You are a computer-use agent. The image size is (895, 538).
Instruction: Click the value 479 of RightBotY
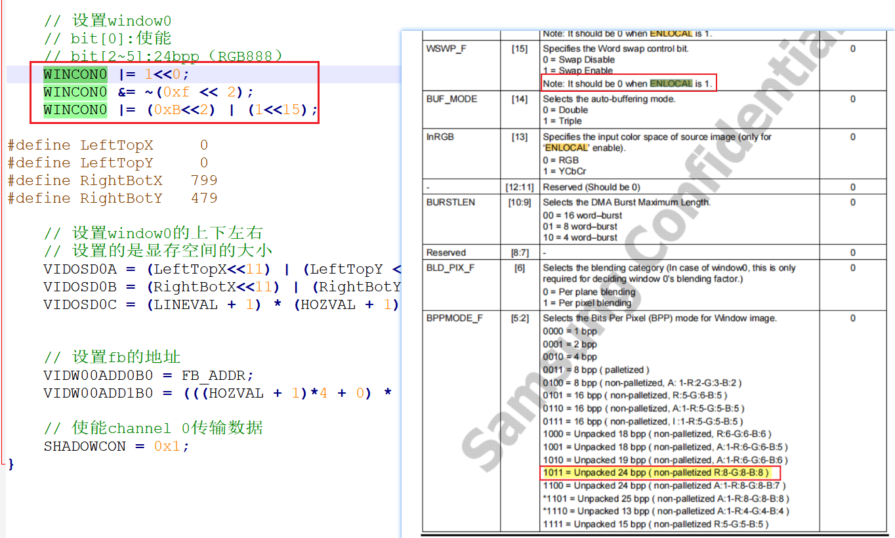click(204, 198)
